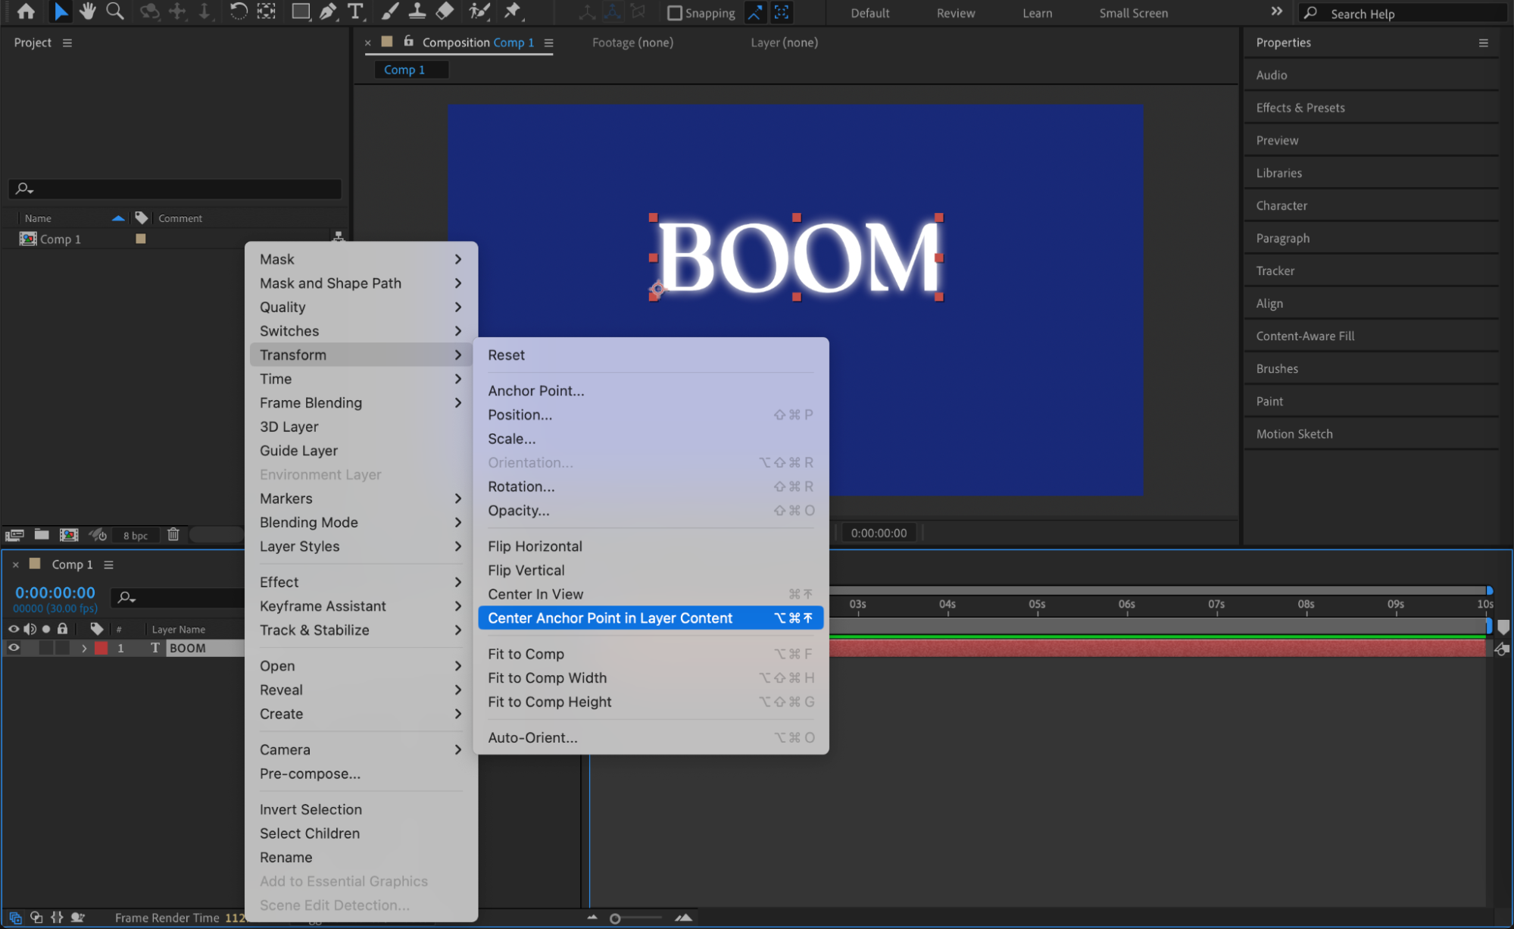
Task: Choose Flip Horizontal from Transform submenu
Action: point(535,546)
